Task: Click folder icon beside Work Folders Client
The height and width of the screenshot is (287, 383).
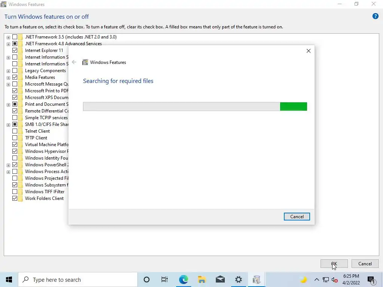Action: point(21,198)
